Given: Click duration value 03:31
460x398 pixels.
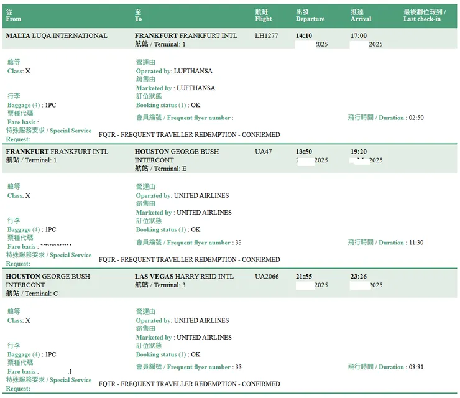Looking at the screenshot, I should pyautogui.click(x=416, y=367).
